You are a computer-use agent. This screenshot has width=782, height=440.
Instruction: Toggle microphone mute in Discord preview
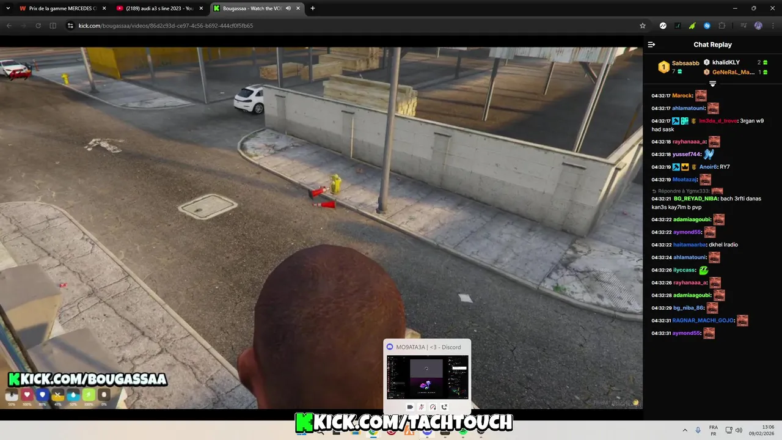pos(422,407)
